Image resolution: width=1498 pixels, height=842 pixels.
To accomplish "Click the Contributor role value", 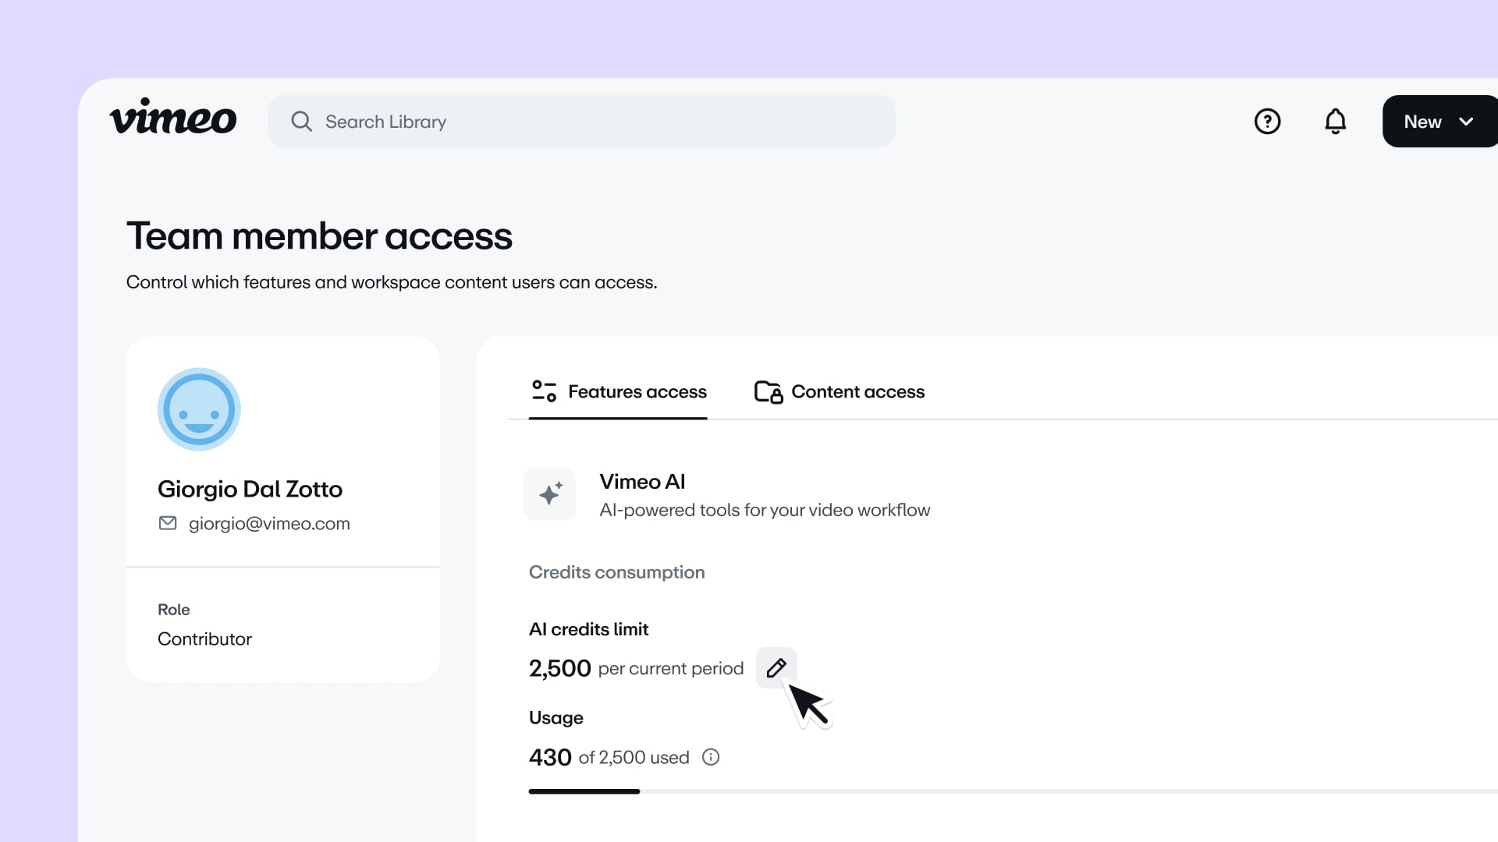I will [x=204, y=639].
